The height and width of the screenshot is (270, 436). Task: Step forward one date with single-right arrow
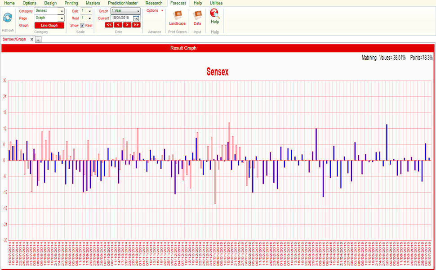click(127, 25)
